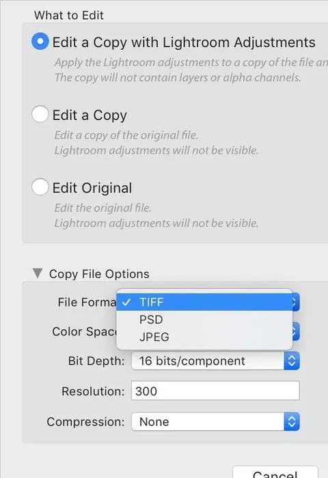Click the Color Space blue arrow edge
328x478 pixels.
point(296,331)
